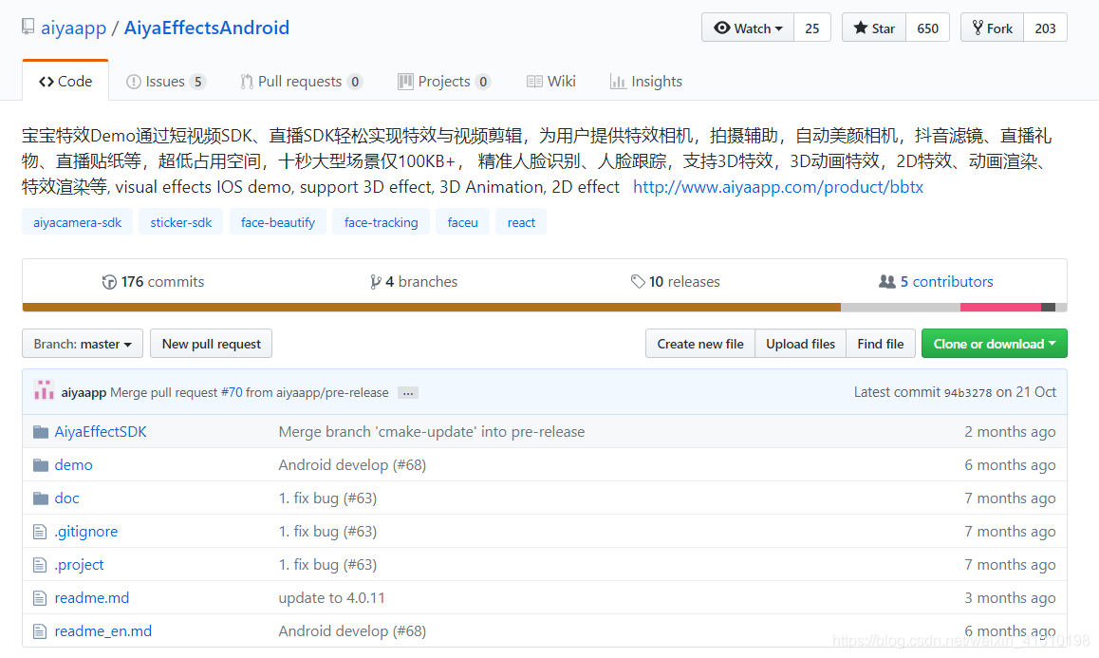Click the brown segment of language bar
This screenshot has width=1099, height=658.
click(432, 308)
